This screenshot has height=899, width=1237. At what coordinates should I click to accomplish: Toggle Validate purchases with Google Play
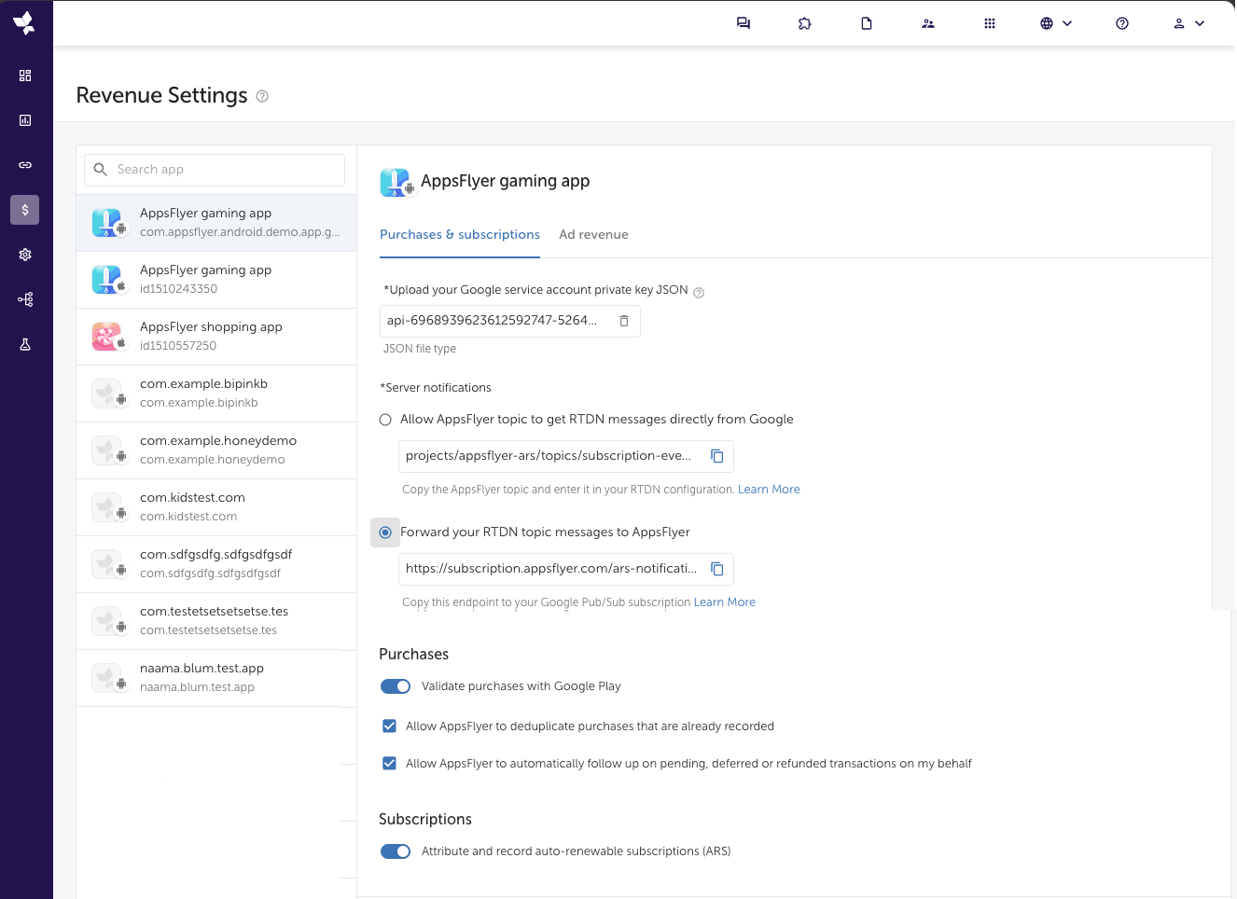396,686
